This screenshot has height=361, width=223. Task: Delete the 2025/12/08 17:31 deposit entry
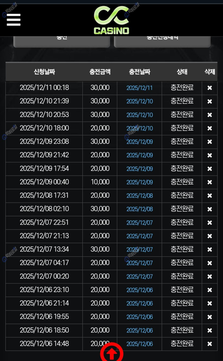[x=210, y=196]
